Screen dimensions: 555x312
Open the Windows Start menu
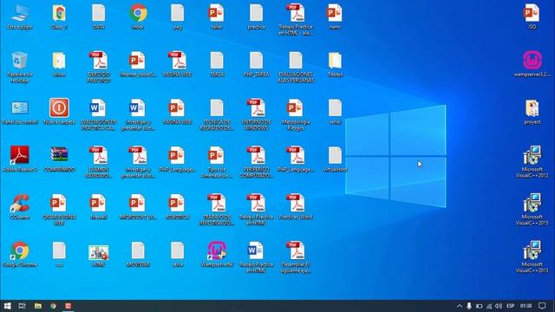click(7, 306)
